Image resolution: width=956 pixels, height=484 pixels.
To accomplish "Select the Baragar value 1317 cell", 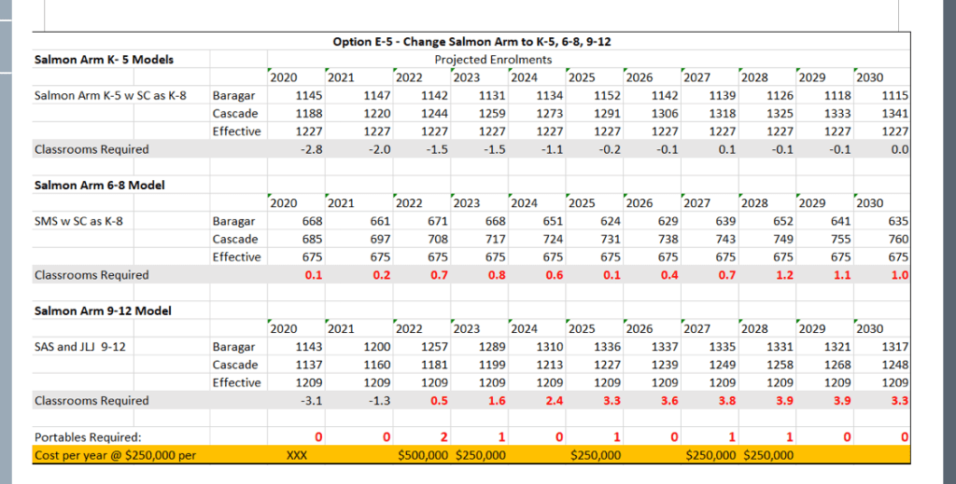I will 893,347.
